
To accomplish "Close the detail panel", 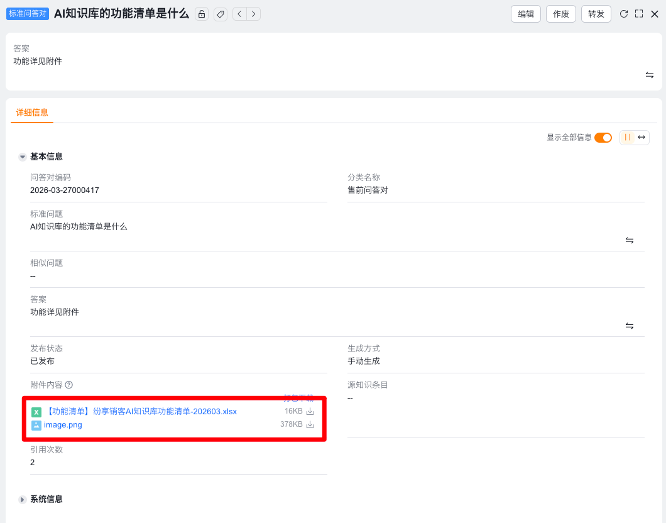I will coord(655,14).
